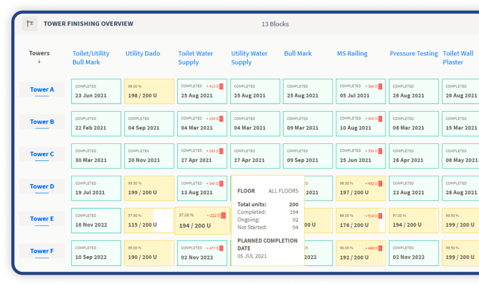Click the MS Railing column header

coord(352,54)
